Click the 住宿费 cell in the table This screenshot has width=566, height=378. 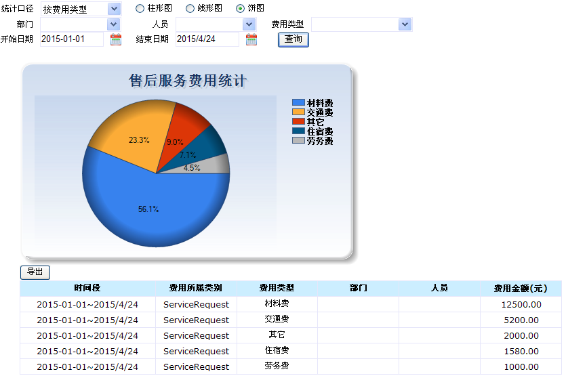[277, 350]
